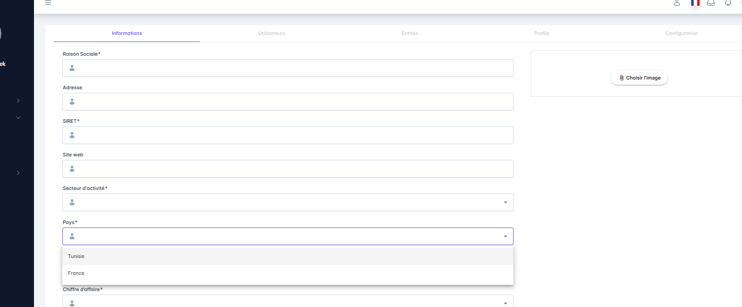Open the Chiffre d'affaire dropdown
Screen dimensions: 742x307
pos(505,303)
